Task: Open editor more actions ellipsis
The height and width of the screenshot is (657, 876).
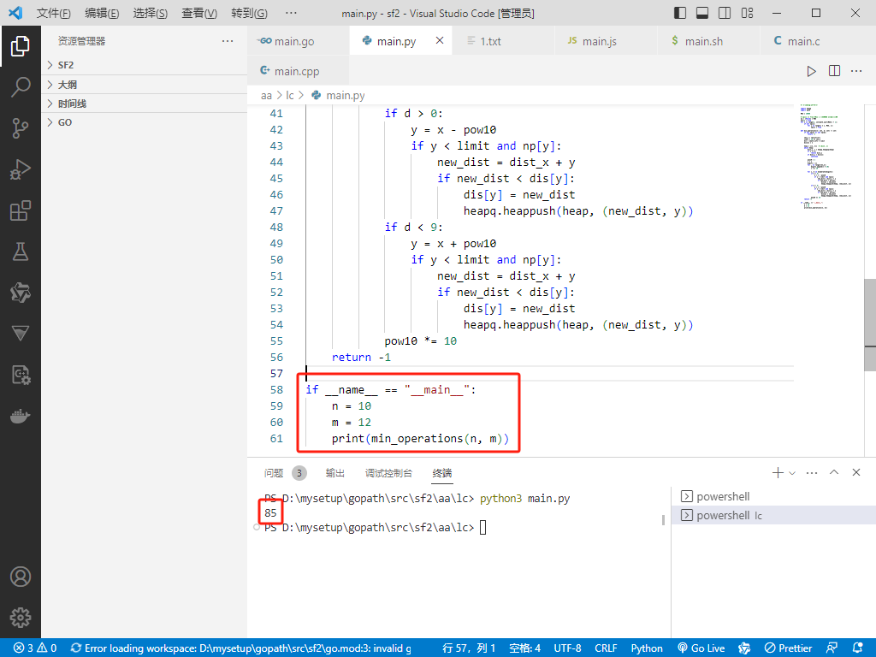Action: [x=856, y=71]
